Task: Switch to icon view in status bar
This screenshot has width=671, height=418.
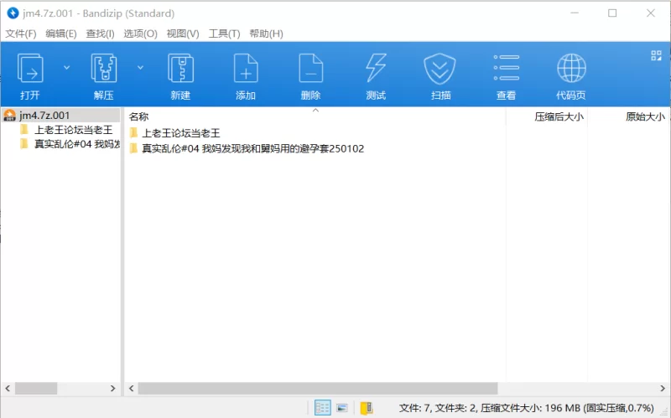Action: tap(342, 408)
